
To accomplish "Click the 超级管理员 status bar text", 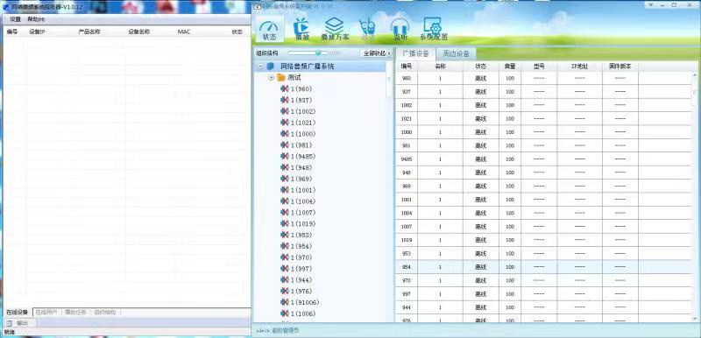I will [287, 330].
